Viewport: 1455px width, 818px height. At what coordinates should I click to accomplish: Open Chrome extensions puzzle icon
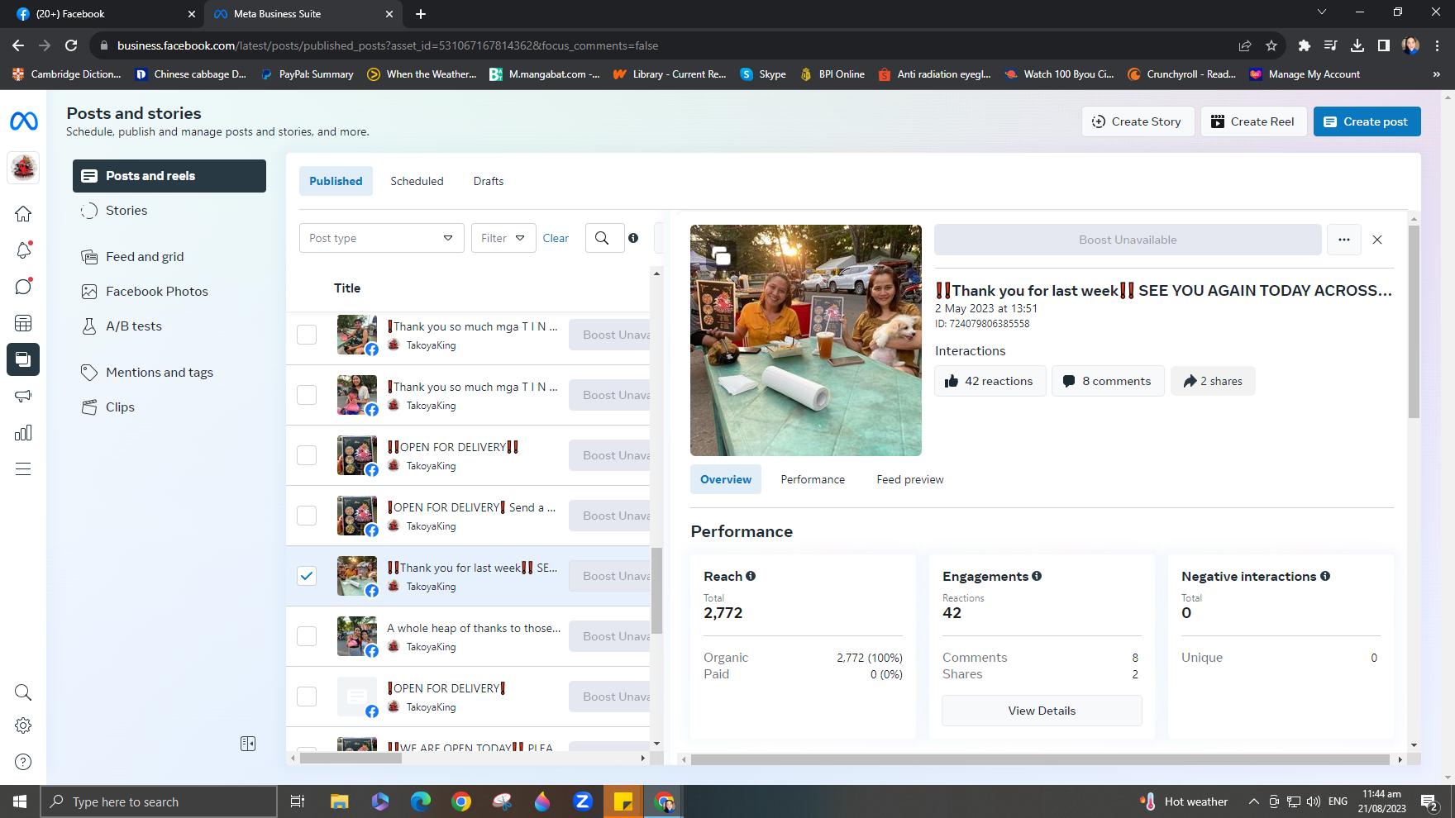coord(1305,45)
